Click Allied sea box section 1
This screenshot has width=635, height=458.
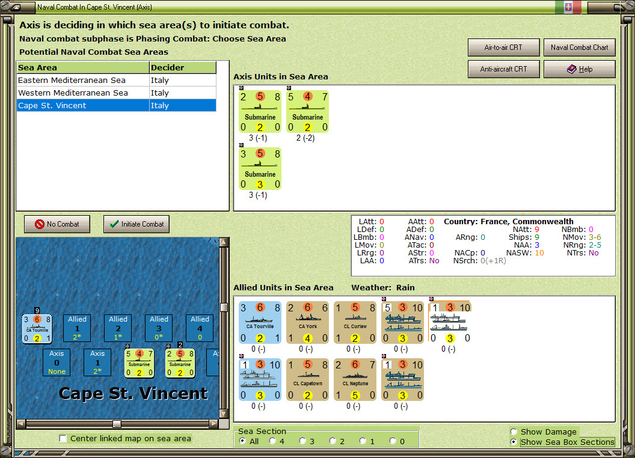pyautogui.click(x=77, y=328)
